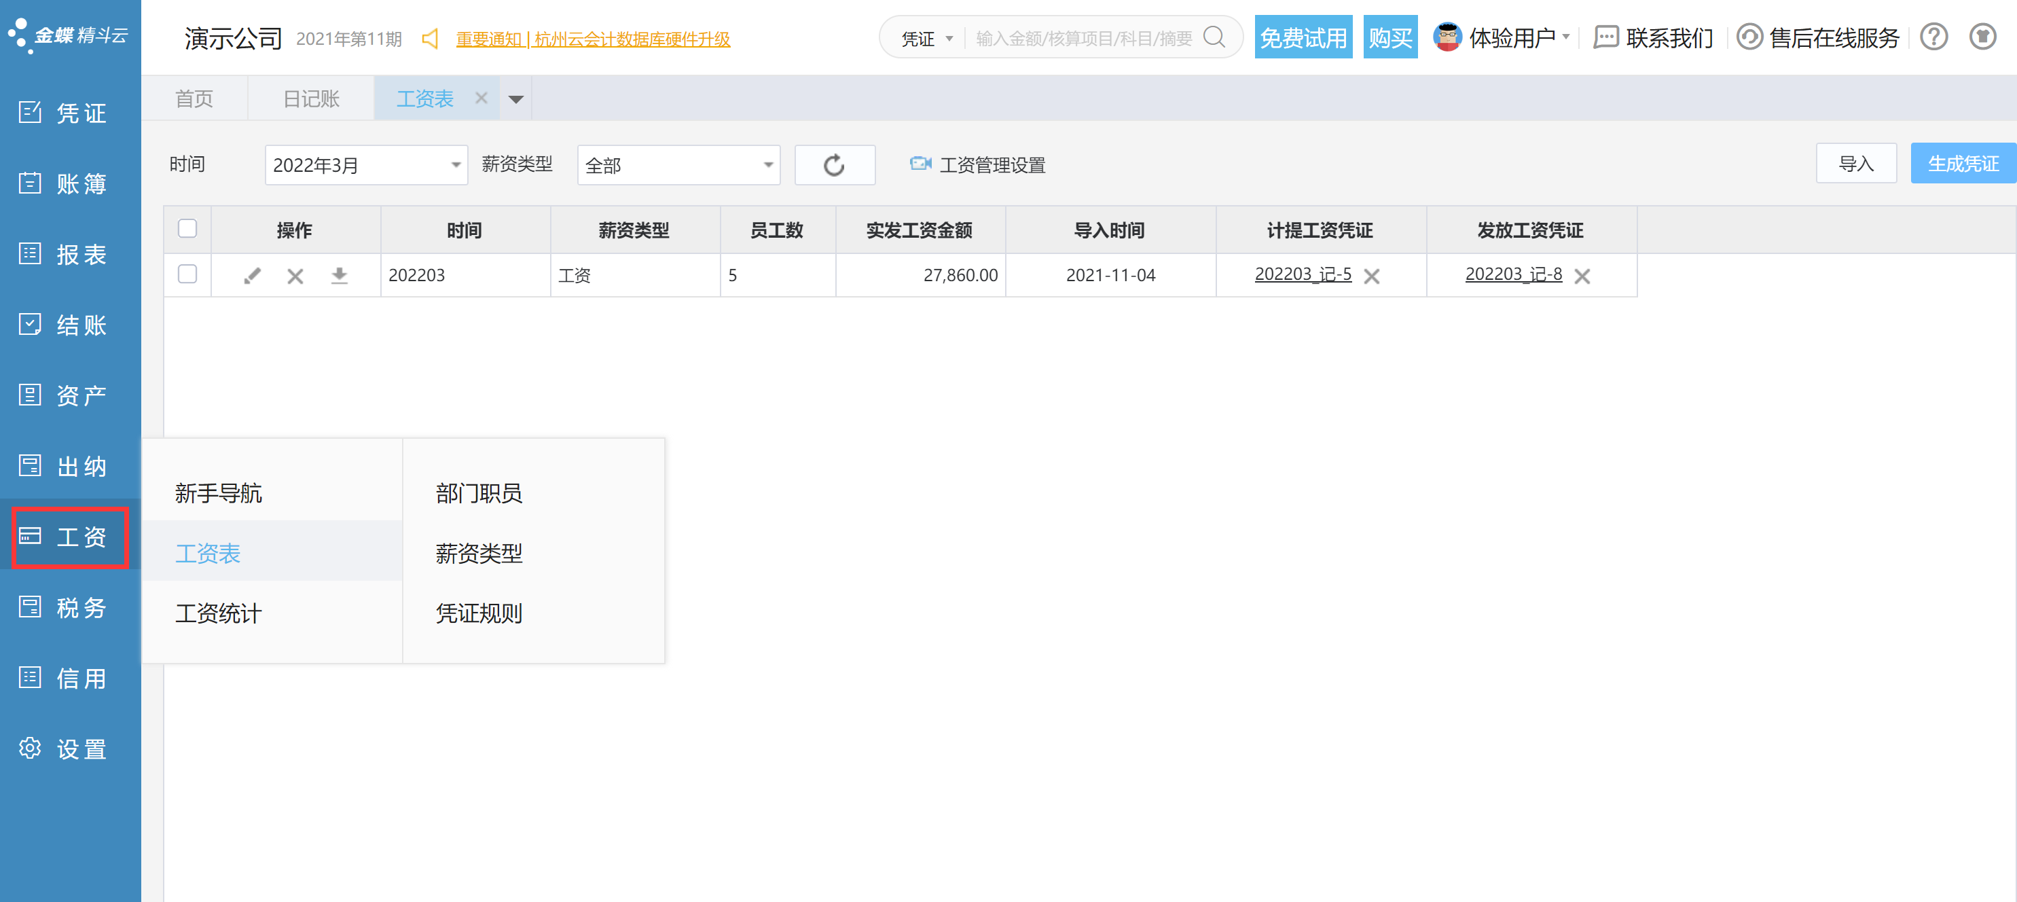Open the help question mark icon
This screenshot has width=2017, height=902.
pos(1933,37)
